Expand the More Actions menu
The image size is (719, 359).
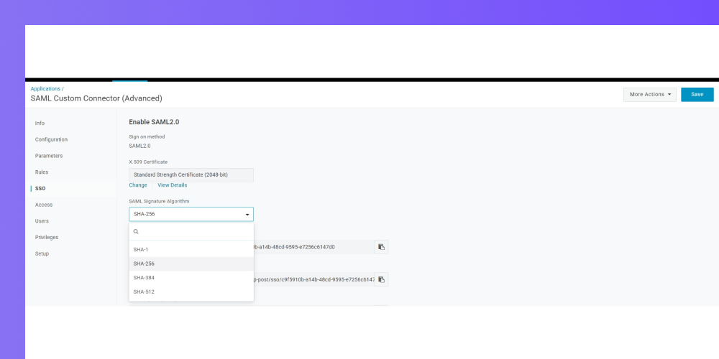coord(650,94)
